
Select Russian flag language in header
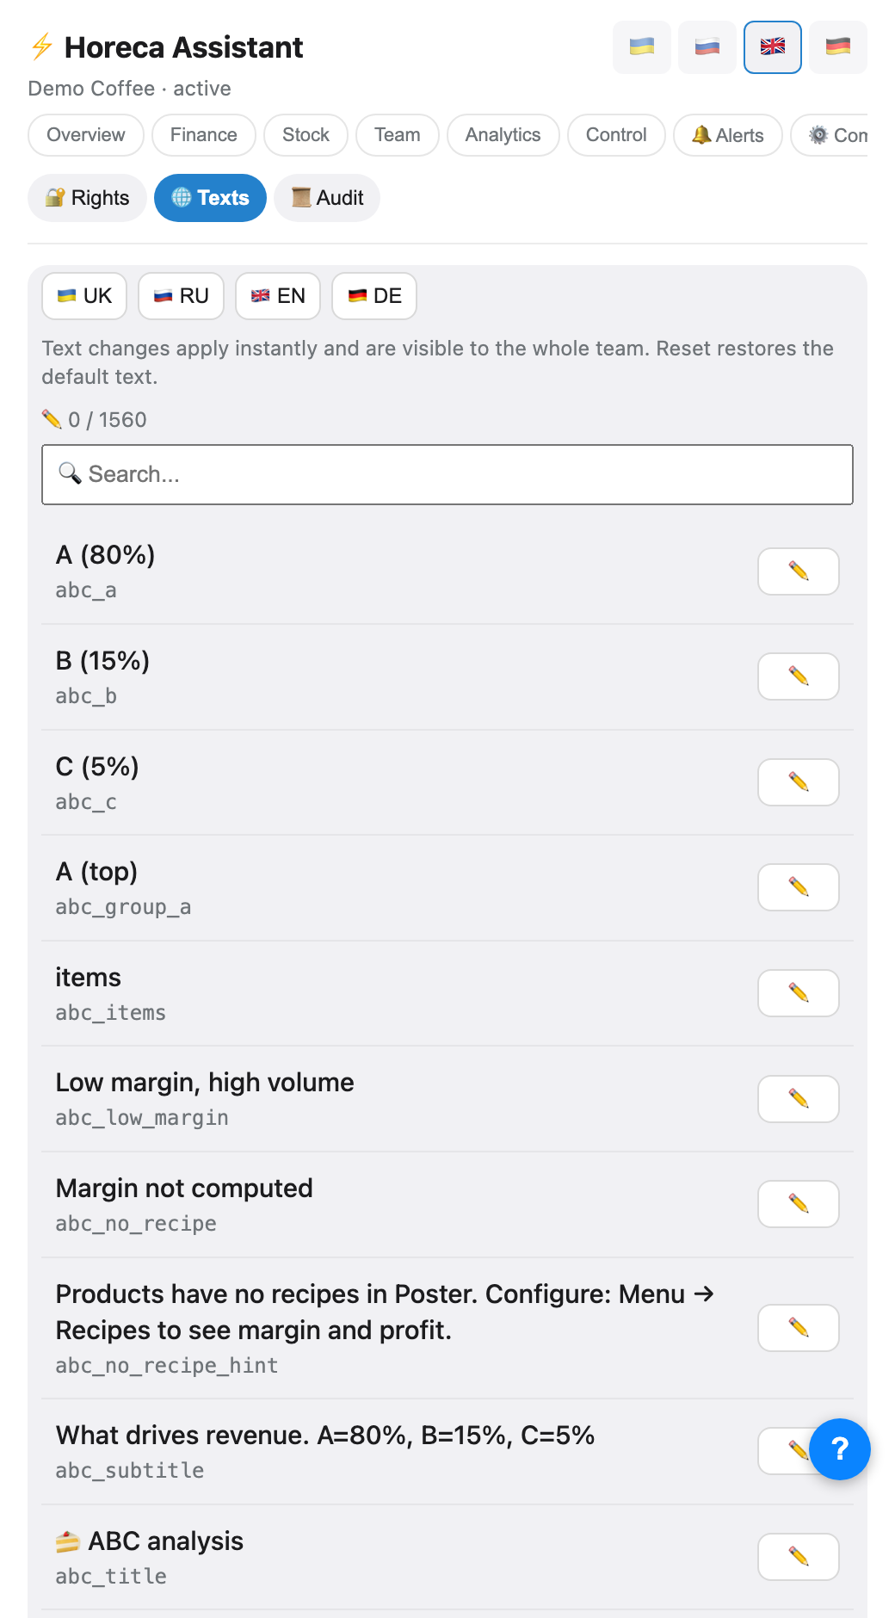tap(707, 47)
